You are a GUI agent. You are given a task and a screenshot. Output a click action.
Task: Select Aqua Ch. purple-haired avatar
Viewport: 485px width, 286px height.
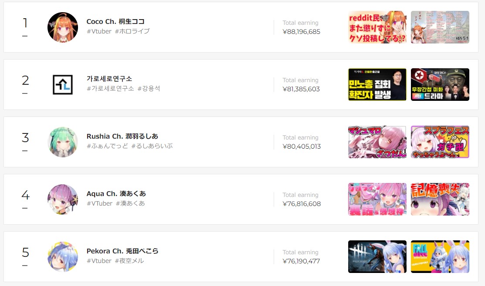pos(62,200)
